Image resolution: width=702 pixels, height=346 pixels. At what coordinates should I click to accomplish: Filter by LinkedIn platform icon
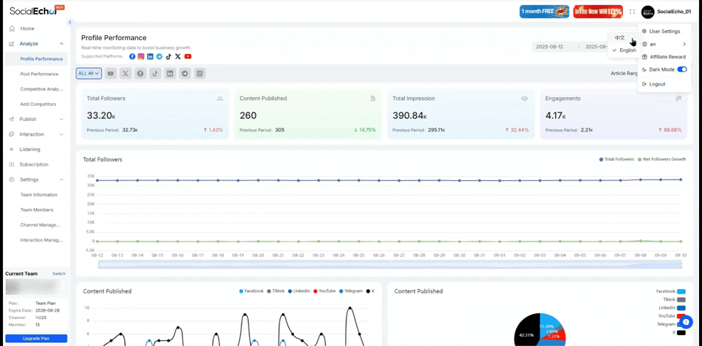click(170, 74)
